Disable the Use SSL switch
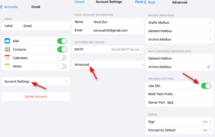This screenshot has width=215, height=137. [206, 86]
